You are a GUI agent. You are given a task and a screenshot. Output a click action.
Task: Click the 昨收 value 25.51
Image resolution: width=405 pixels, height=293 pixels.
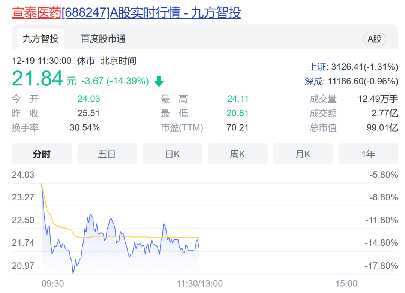pos(88,113)
